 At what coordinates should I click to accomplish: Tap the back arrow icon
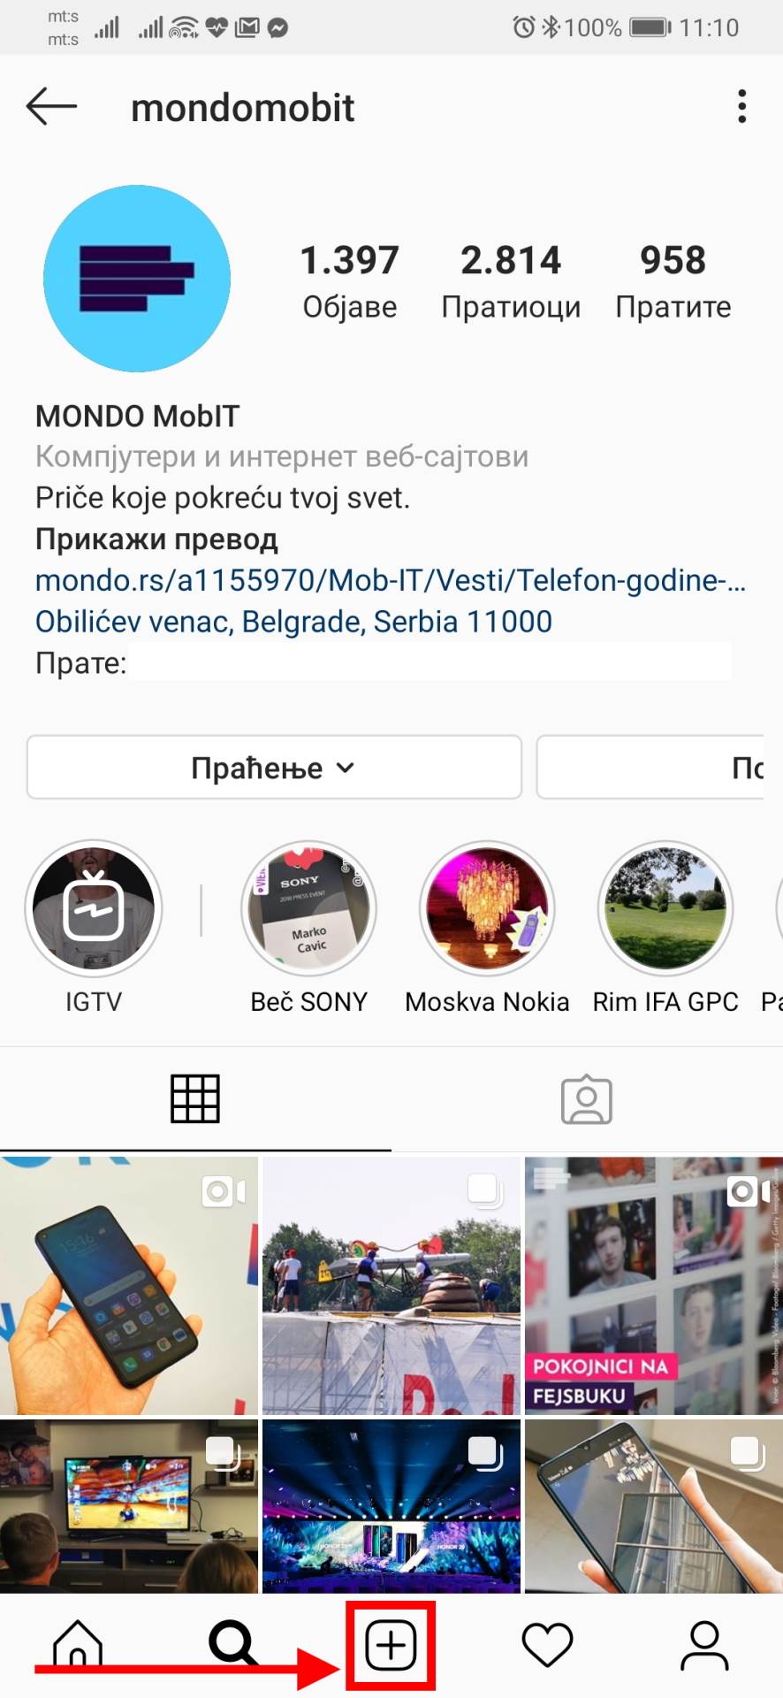[x=51, y=107]
